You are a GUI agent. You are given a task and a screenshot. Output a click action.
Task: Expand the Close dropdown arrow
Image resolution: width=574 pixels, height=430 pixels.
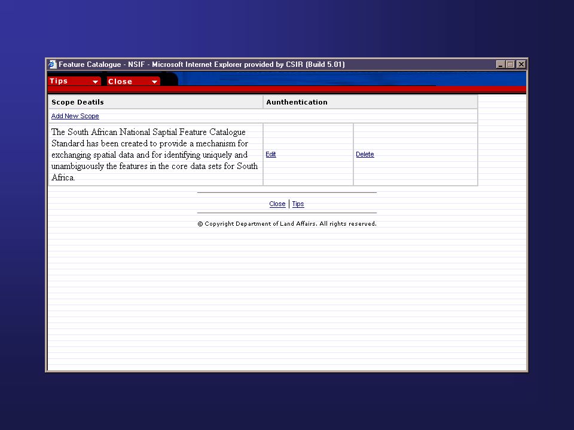tap(154, 82)
